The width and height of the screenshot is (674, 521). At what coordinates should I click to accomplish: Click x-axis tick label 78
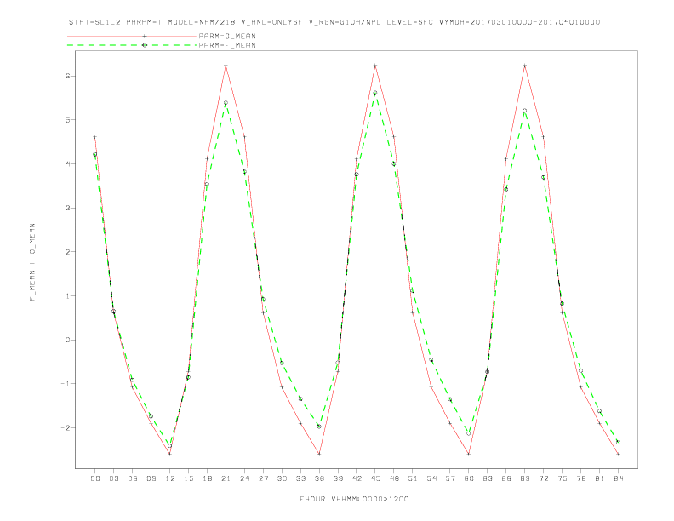[581, 478]
